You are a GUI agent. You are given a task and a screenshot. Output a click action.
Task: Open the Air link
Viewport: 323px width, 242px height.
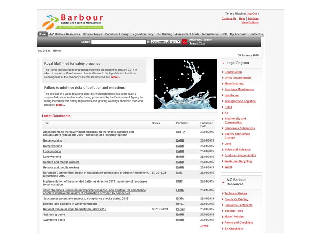click(226, 113)
